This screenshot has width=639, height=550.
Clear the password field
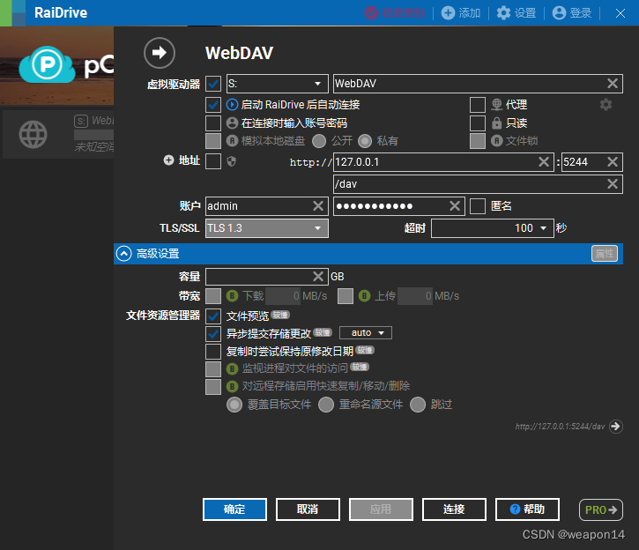455,206
